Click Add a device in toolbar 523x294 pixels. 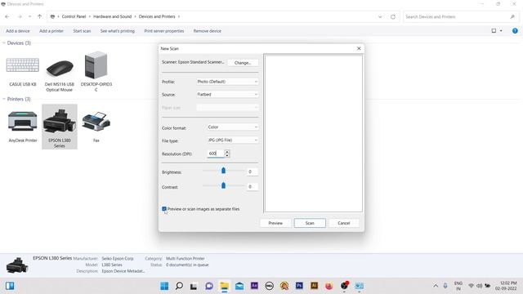(18, 31)
